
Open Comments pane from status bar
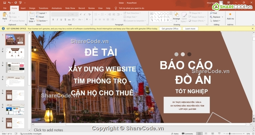[187, 134]
